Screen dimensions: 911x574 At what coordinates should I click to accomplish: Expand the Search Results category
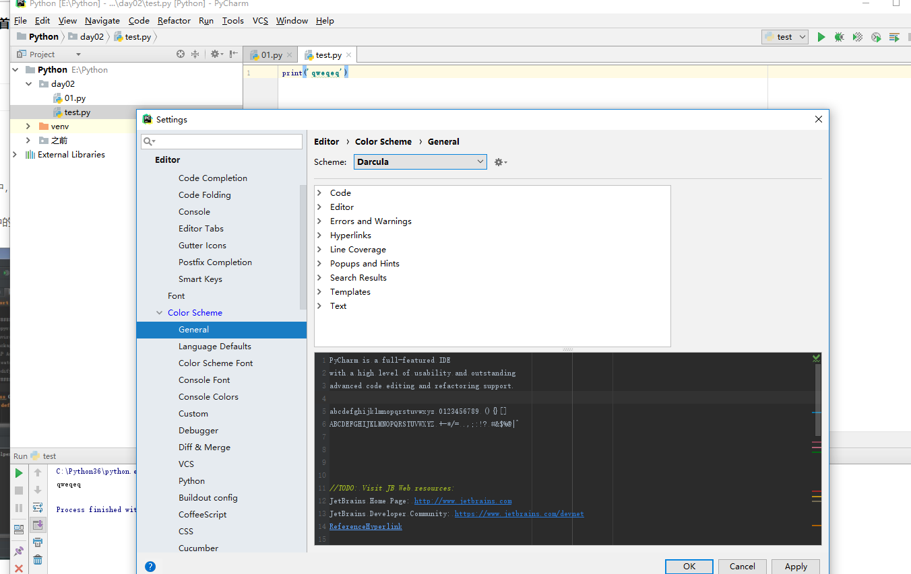point(319,278)
